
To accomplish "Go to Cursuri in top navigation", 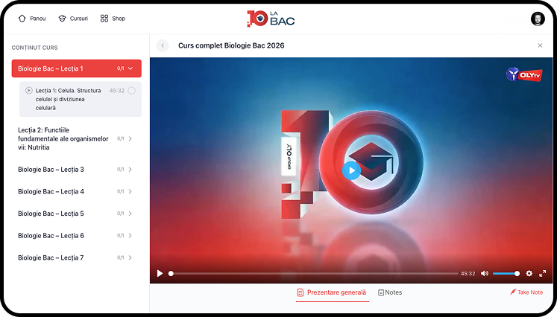I will (73, 19).
